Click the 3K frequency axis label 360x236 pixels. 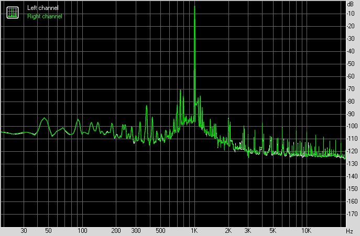(x=248, y=230)
